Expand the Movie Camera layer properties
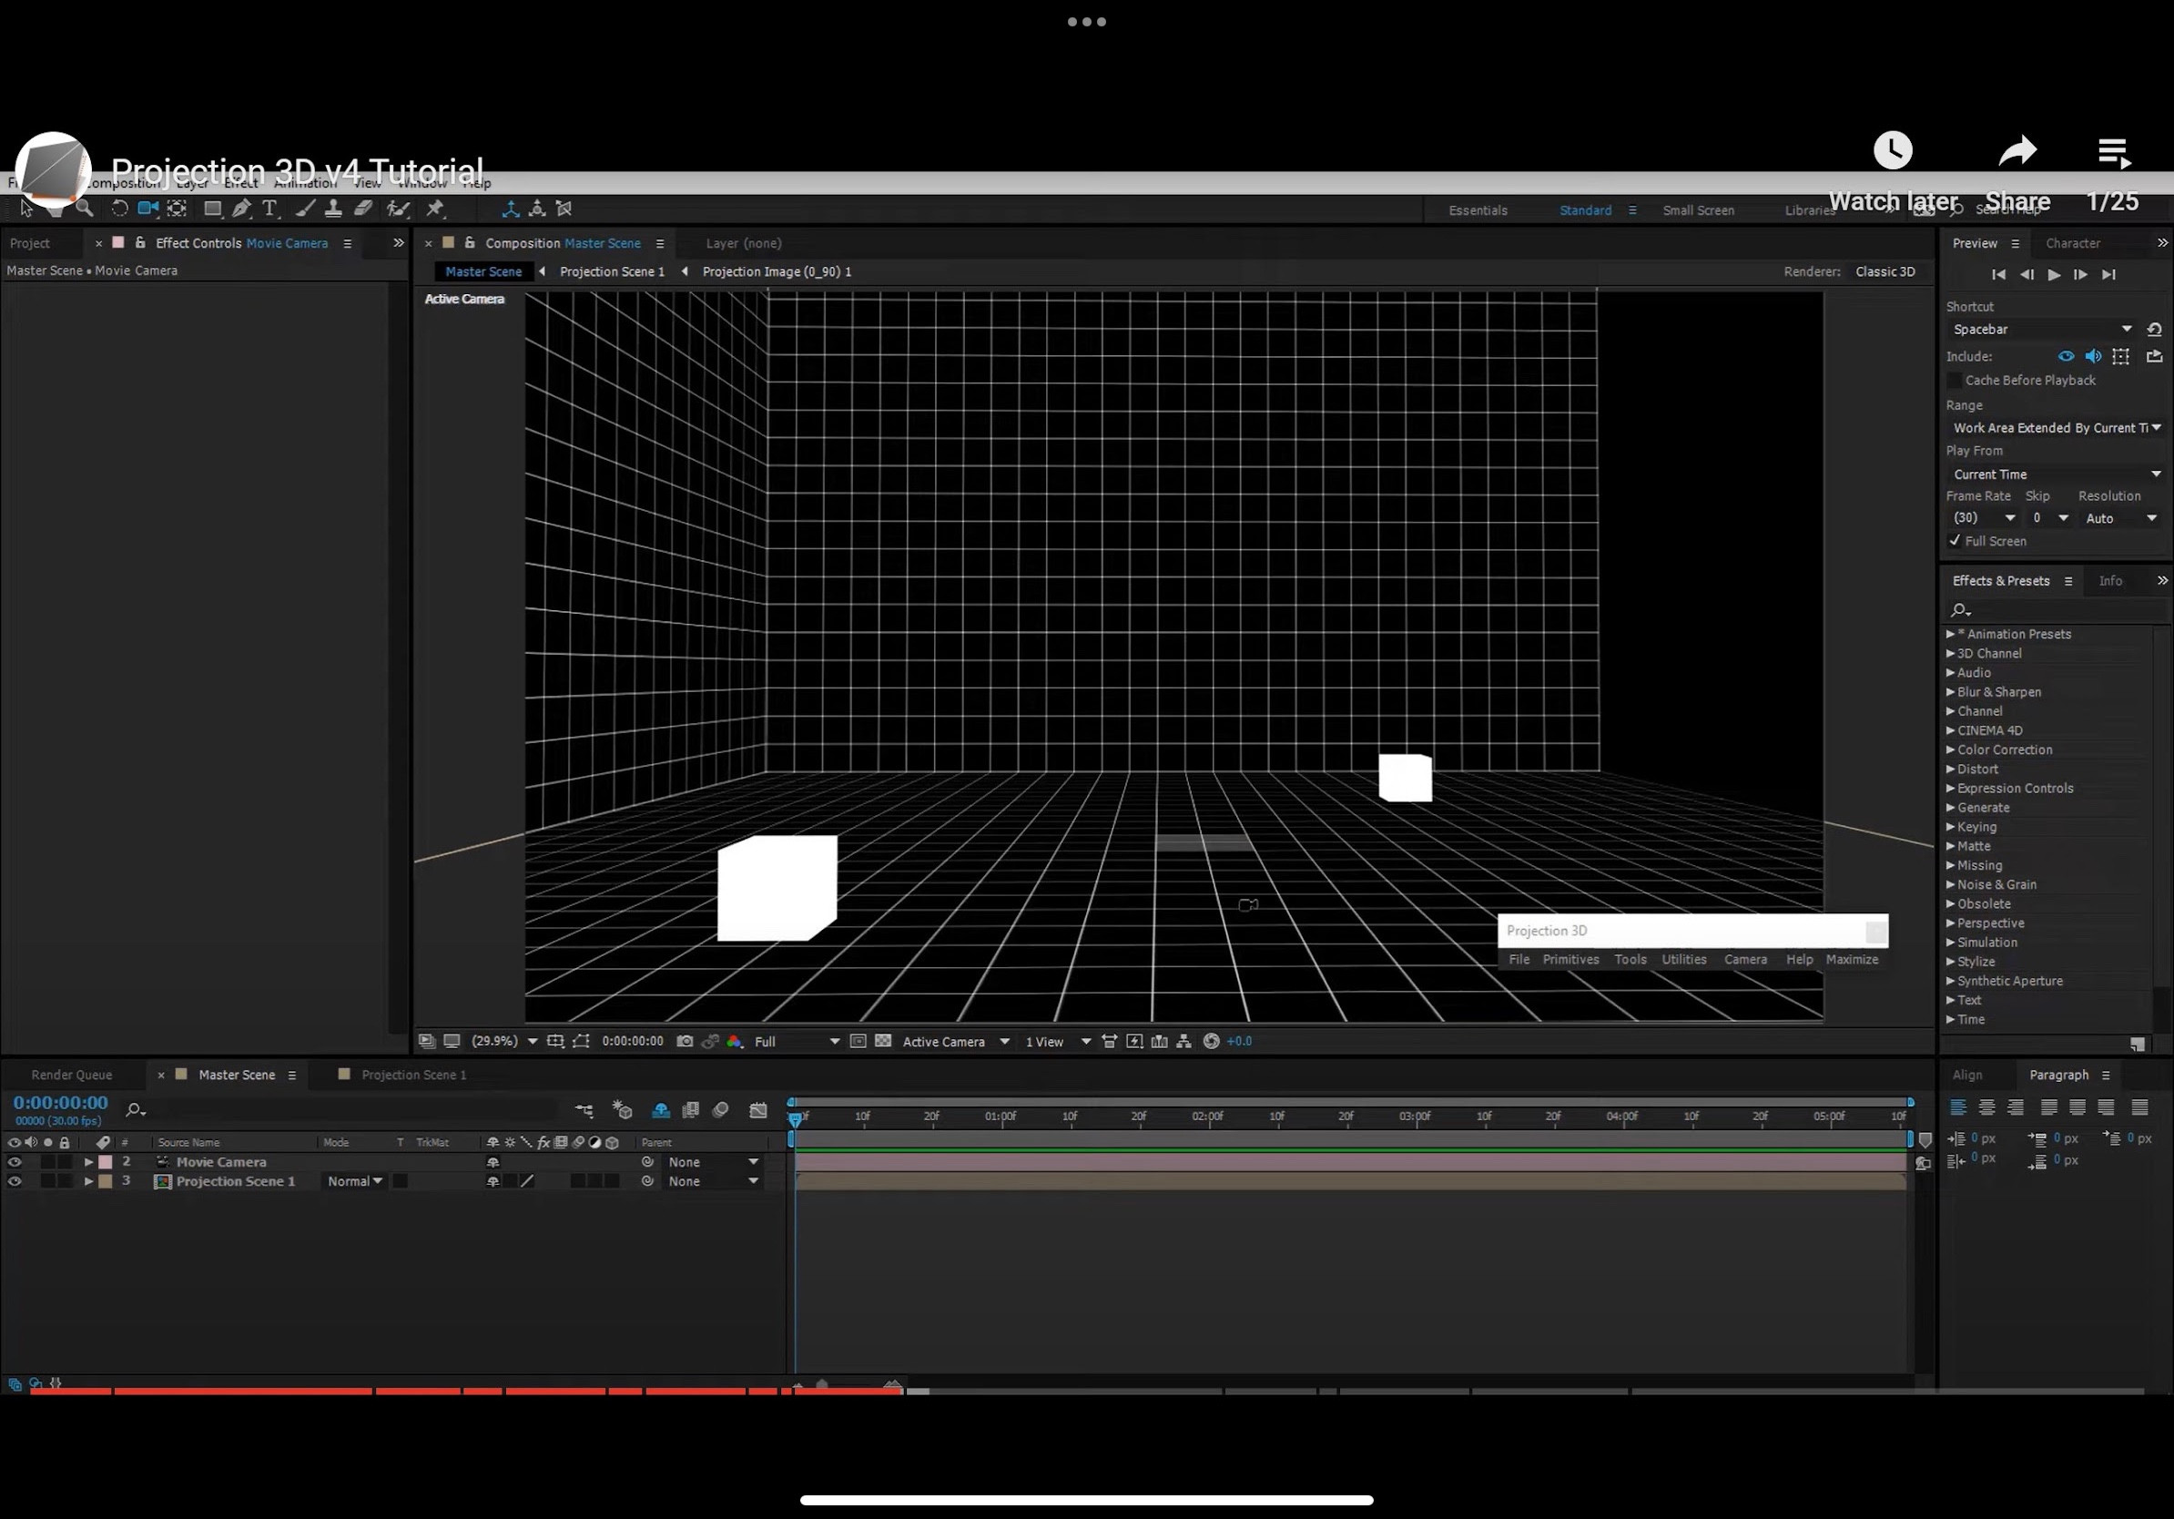Image resolution: width=2174 pixels, height=1519 pixels. 88,1162
